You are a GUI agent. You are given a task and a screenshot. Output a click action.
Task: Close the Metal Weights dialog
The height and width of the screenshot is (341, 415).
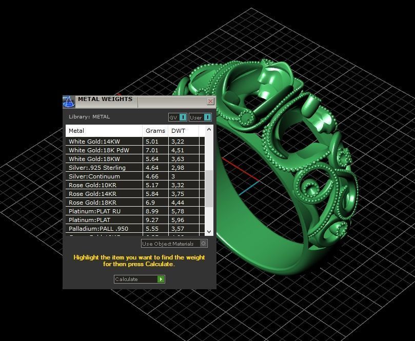[x=210, y=102]
